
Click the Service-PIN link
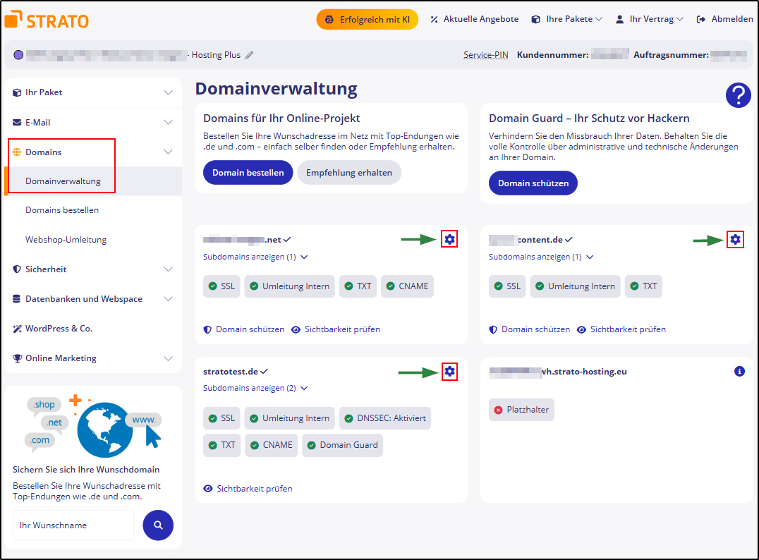click(x=486, y=55)
